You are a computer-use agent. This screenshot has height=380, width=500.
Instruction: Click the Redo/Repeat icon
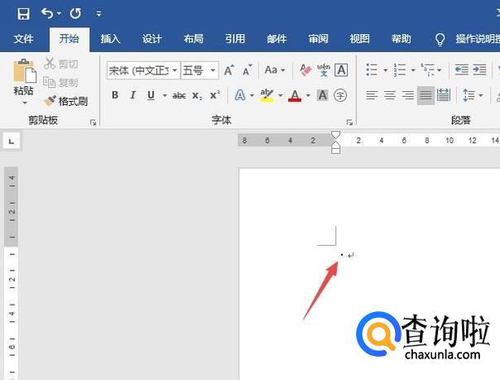coord(75,14)
